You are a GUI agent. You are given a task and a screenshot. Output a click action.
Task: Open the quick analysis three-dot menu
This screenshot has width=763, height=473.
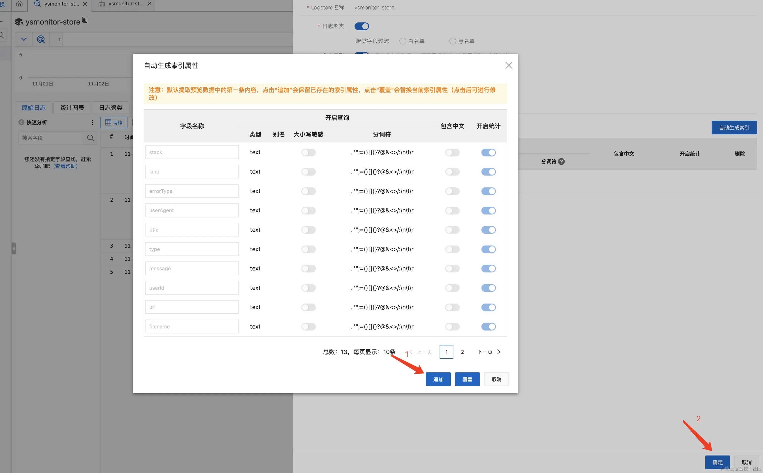pyautogui.click(x=92, y=122)
